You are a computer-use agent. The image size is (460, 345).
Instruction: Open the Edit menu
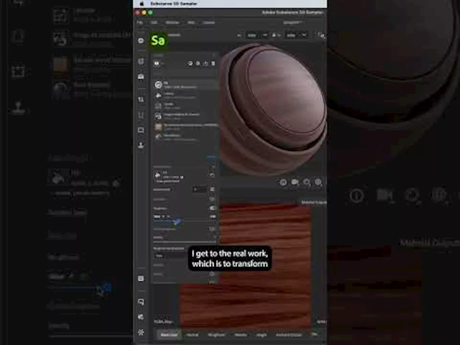(154, 23)
